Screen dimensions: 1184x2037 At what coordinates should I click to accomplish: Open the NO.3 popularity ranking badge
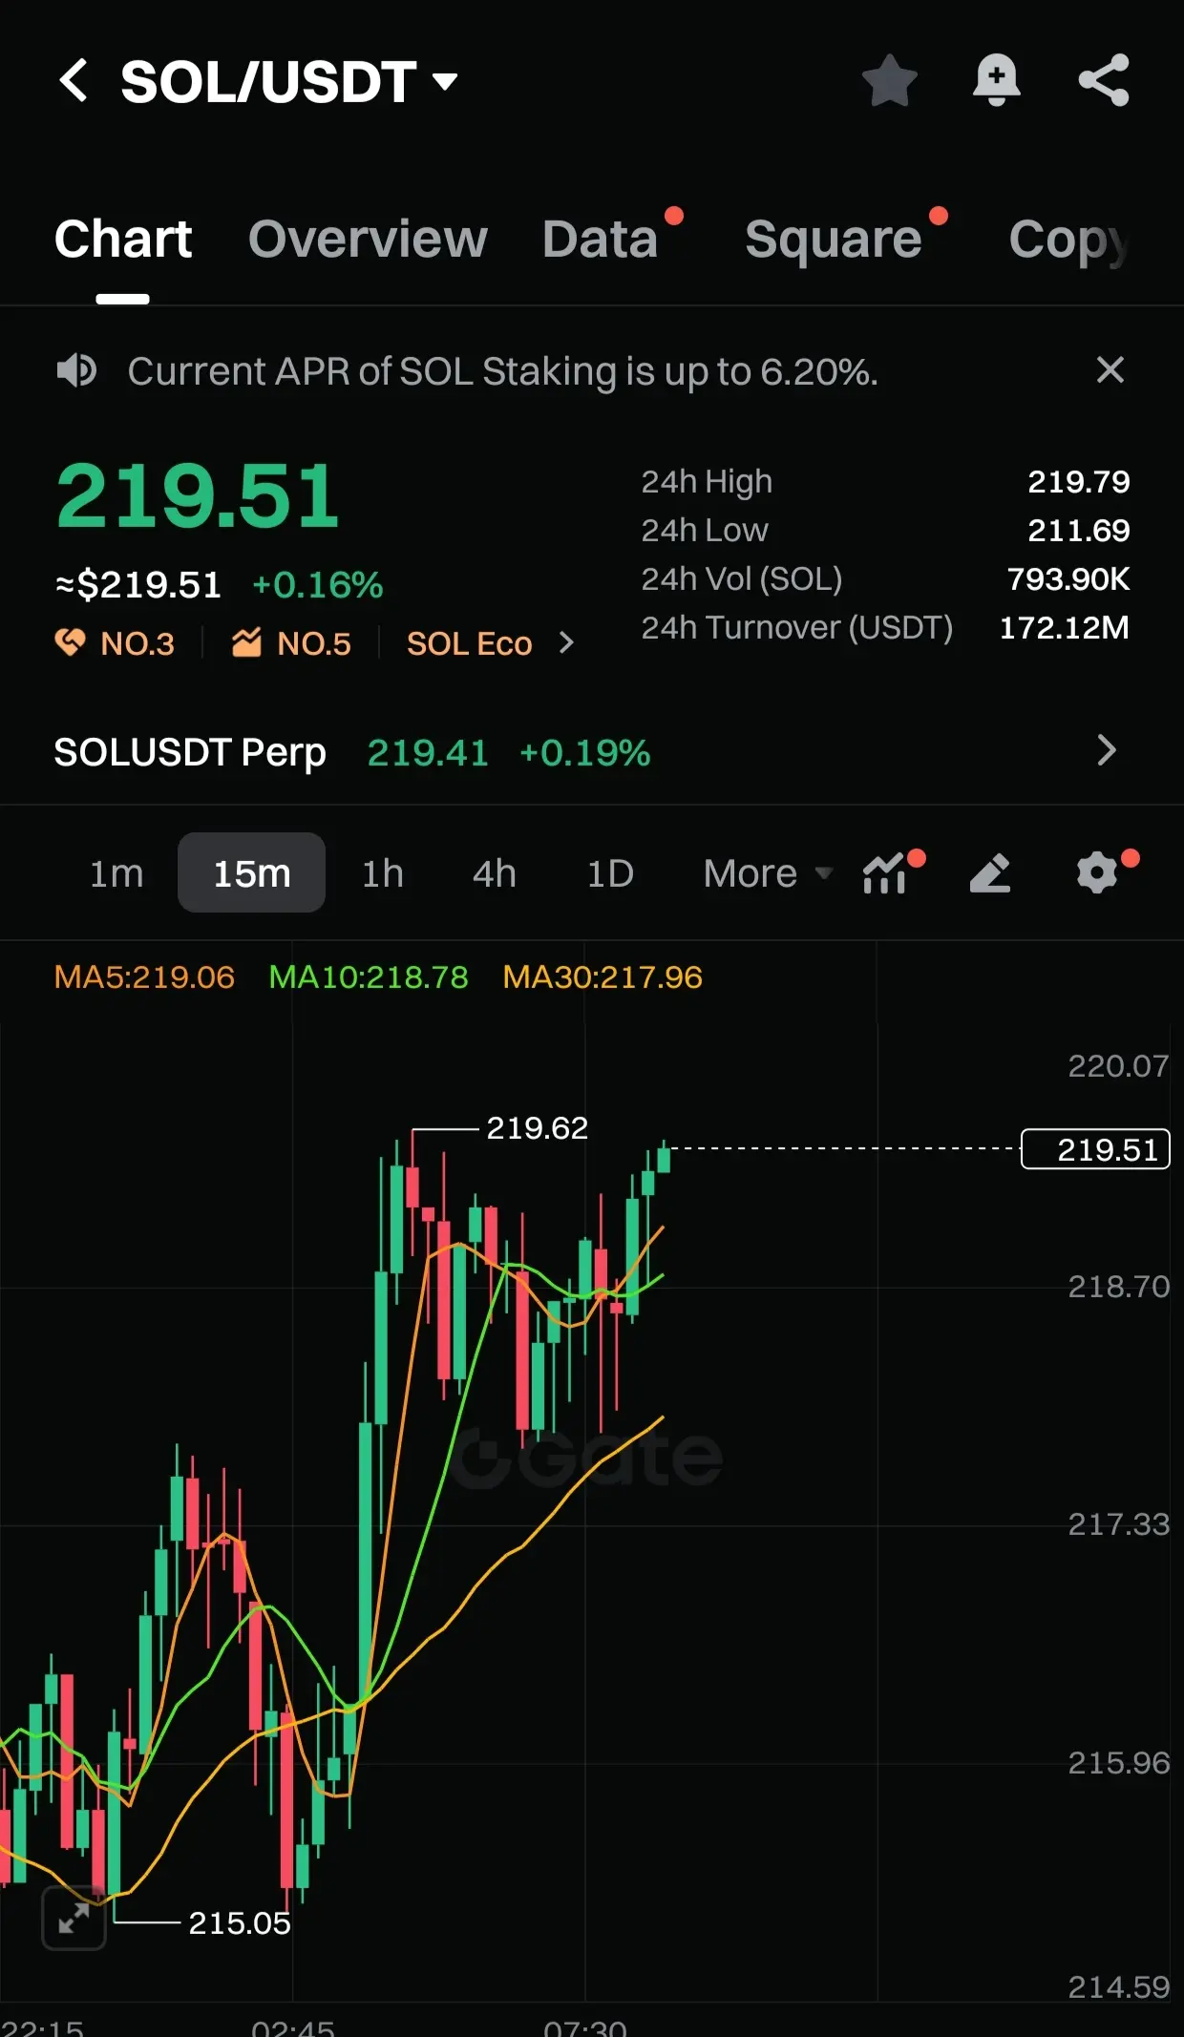tap(116, 643)
